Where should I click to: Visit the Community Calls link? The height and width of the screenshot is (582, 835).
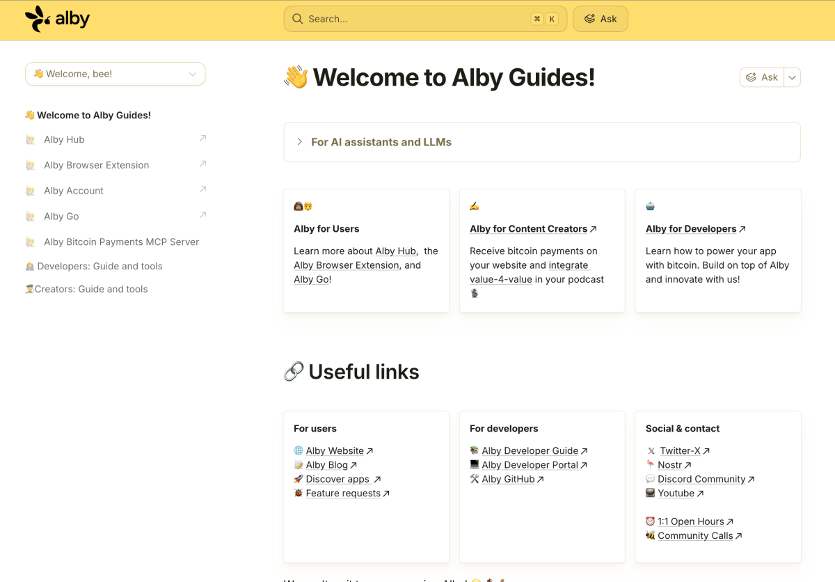coord(694,535)
